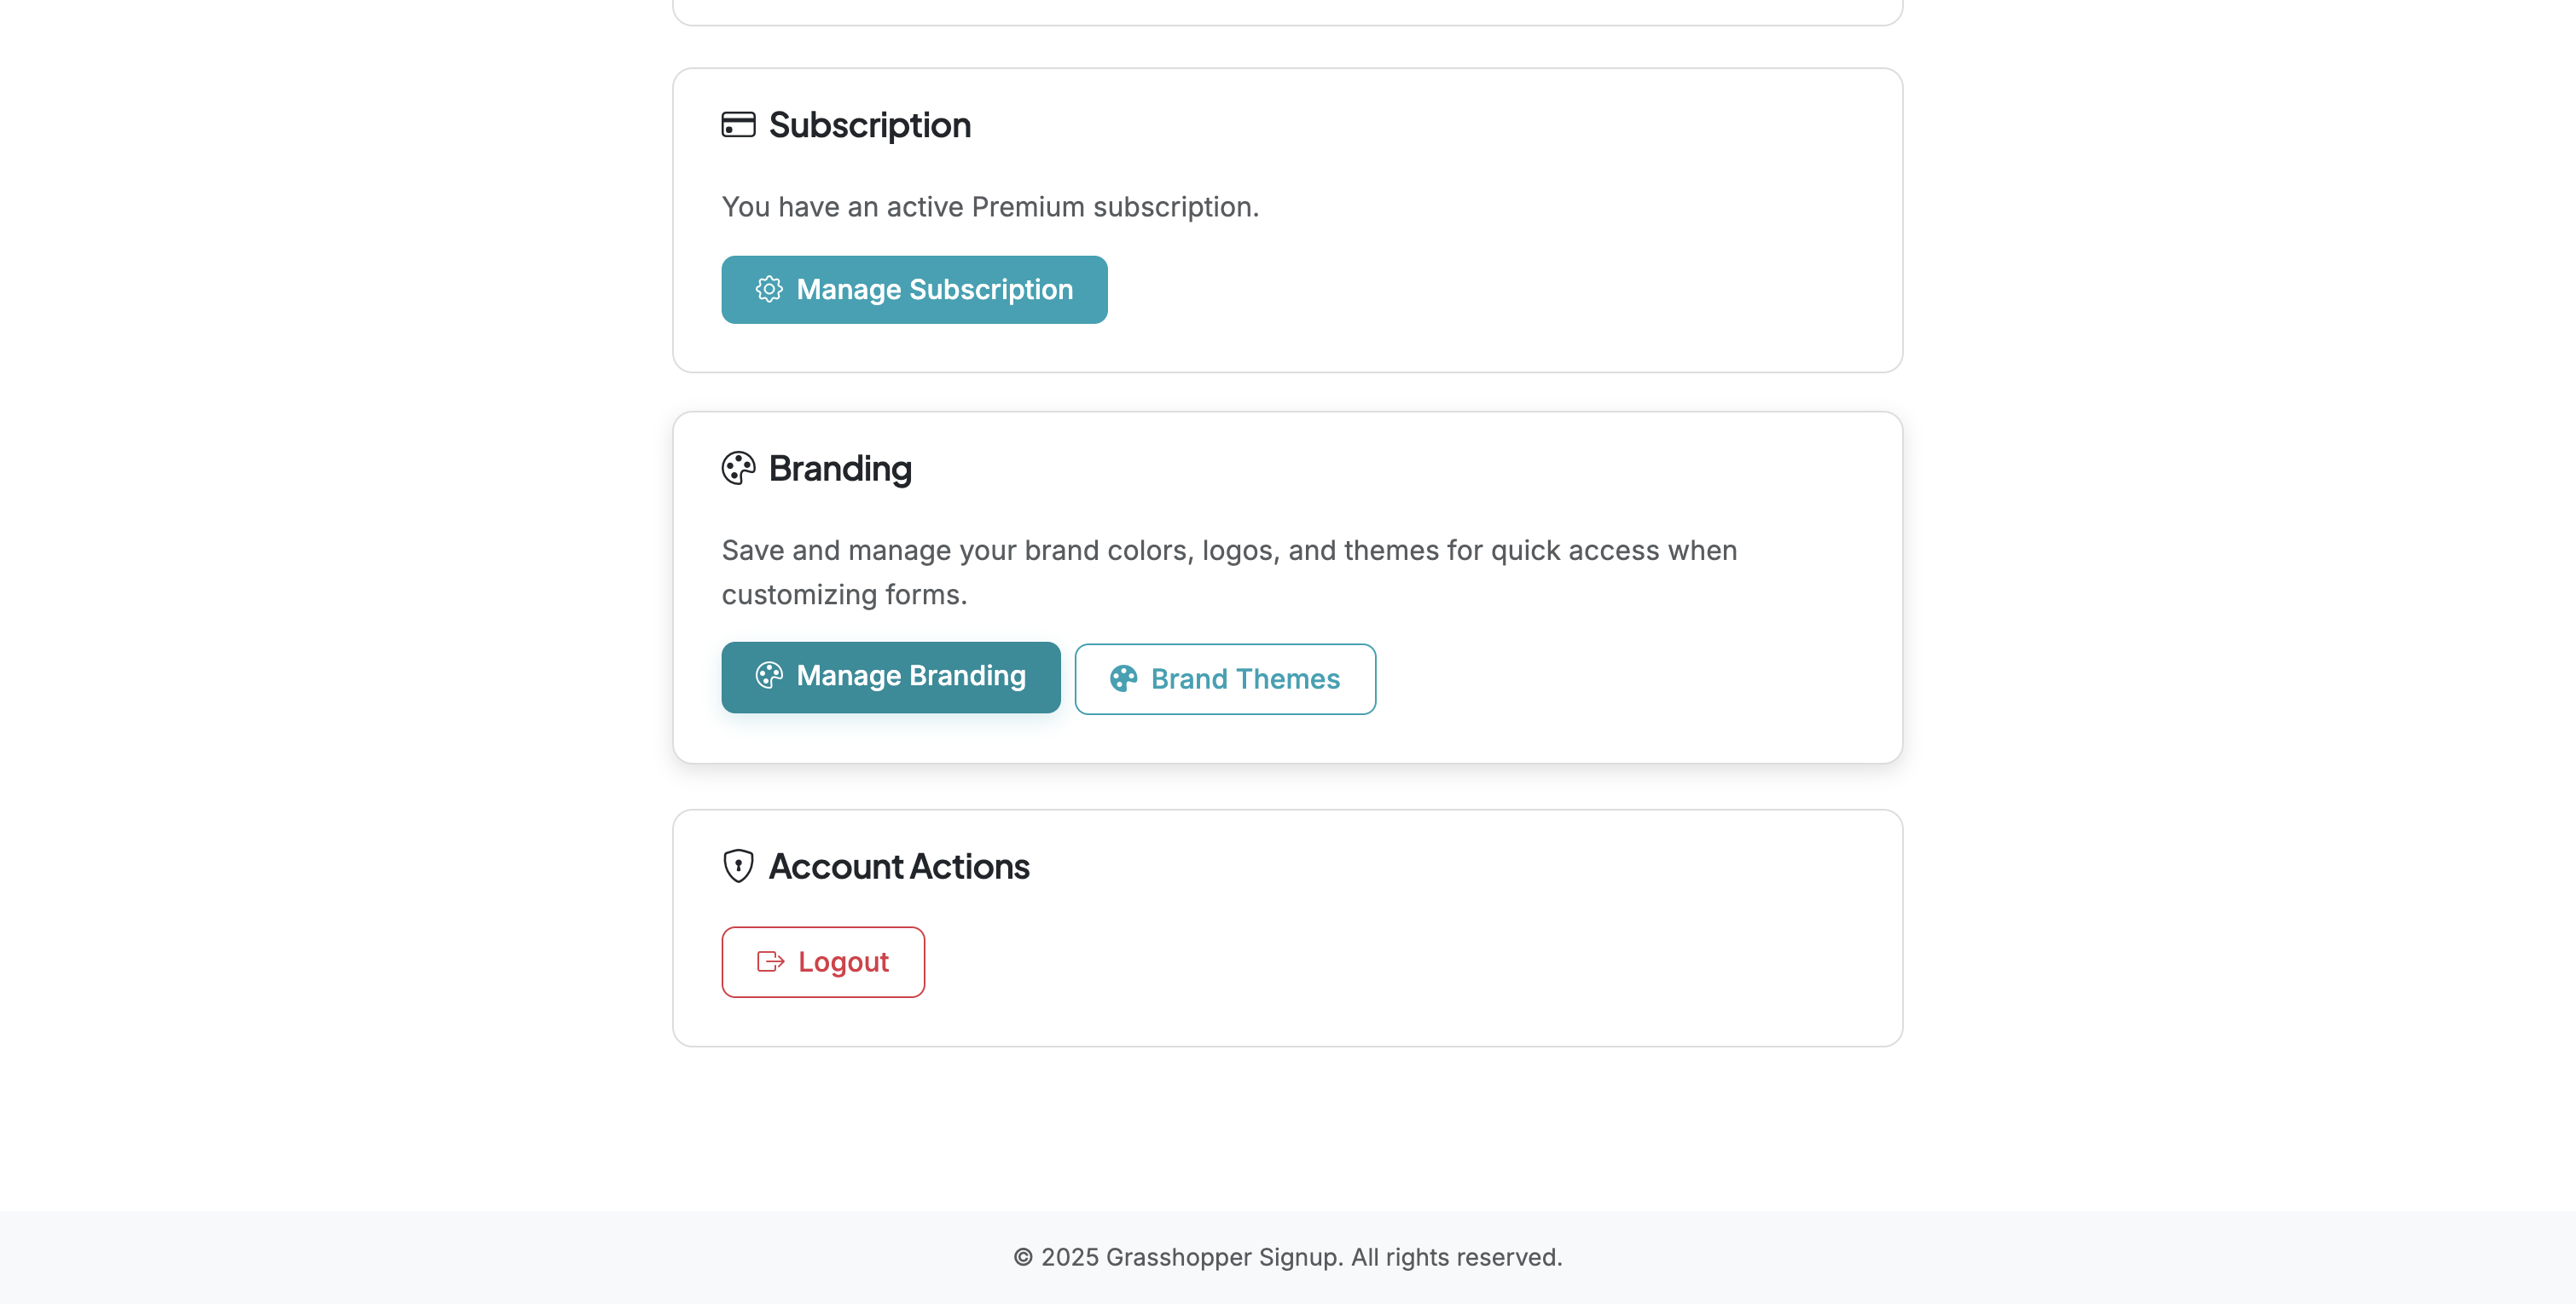The width and height of the screenshot is (2576, 1304).
Task: Click the Account Actions heading
Action: [898, 866]
